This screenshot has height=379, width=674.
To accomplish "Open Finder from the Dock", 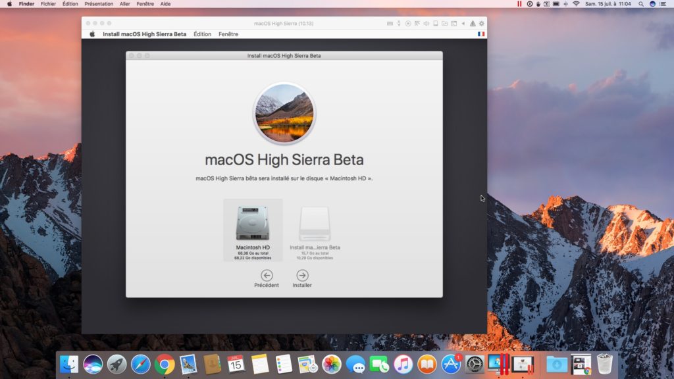I will pyautogui.click(x=68, y=365).
